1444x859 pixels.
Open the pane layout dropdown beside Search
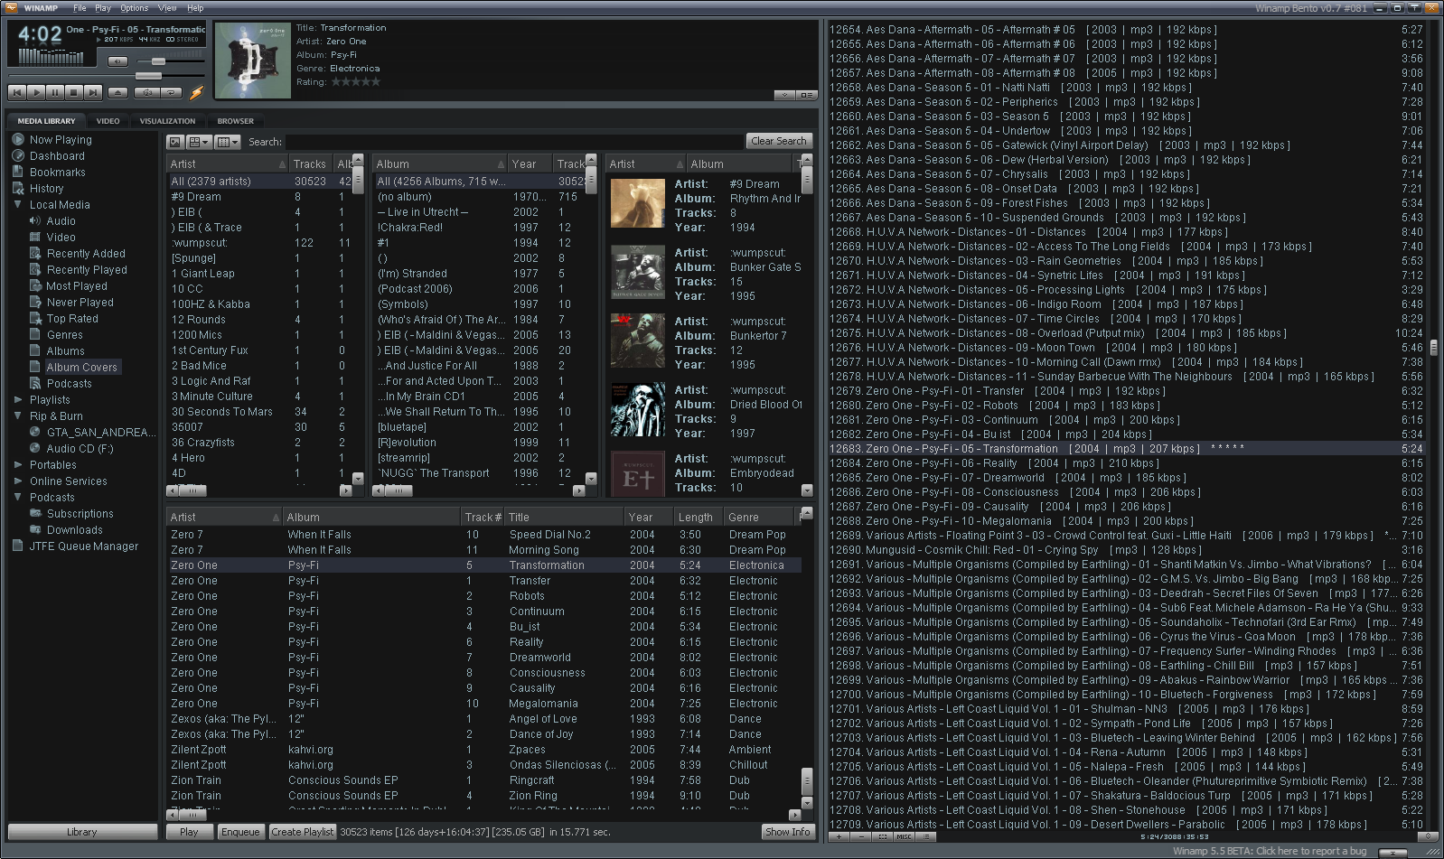199,142
